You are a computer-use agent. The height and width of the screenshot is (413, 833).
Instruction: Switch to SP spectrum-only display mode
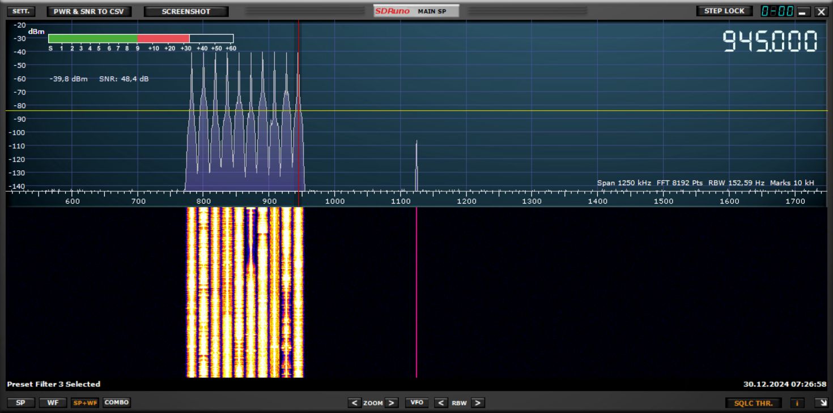pyautogui.click(x=20, y=403)
